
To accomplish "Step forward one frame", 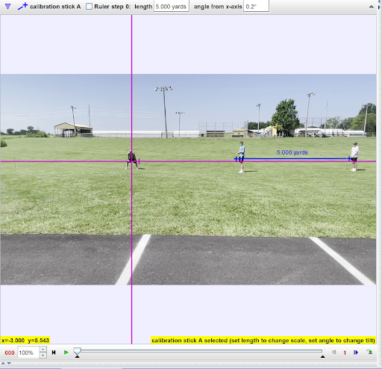I will point(356,353).
